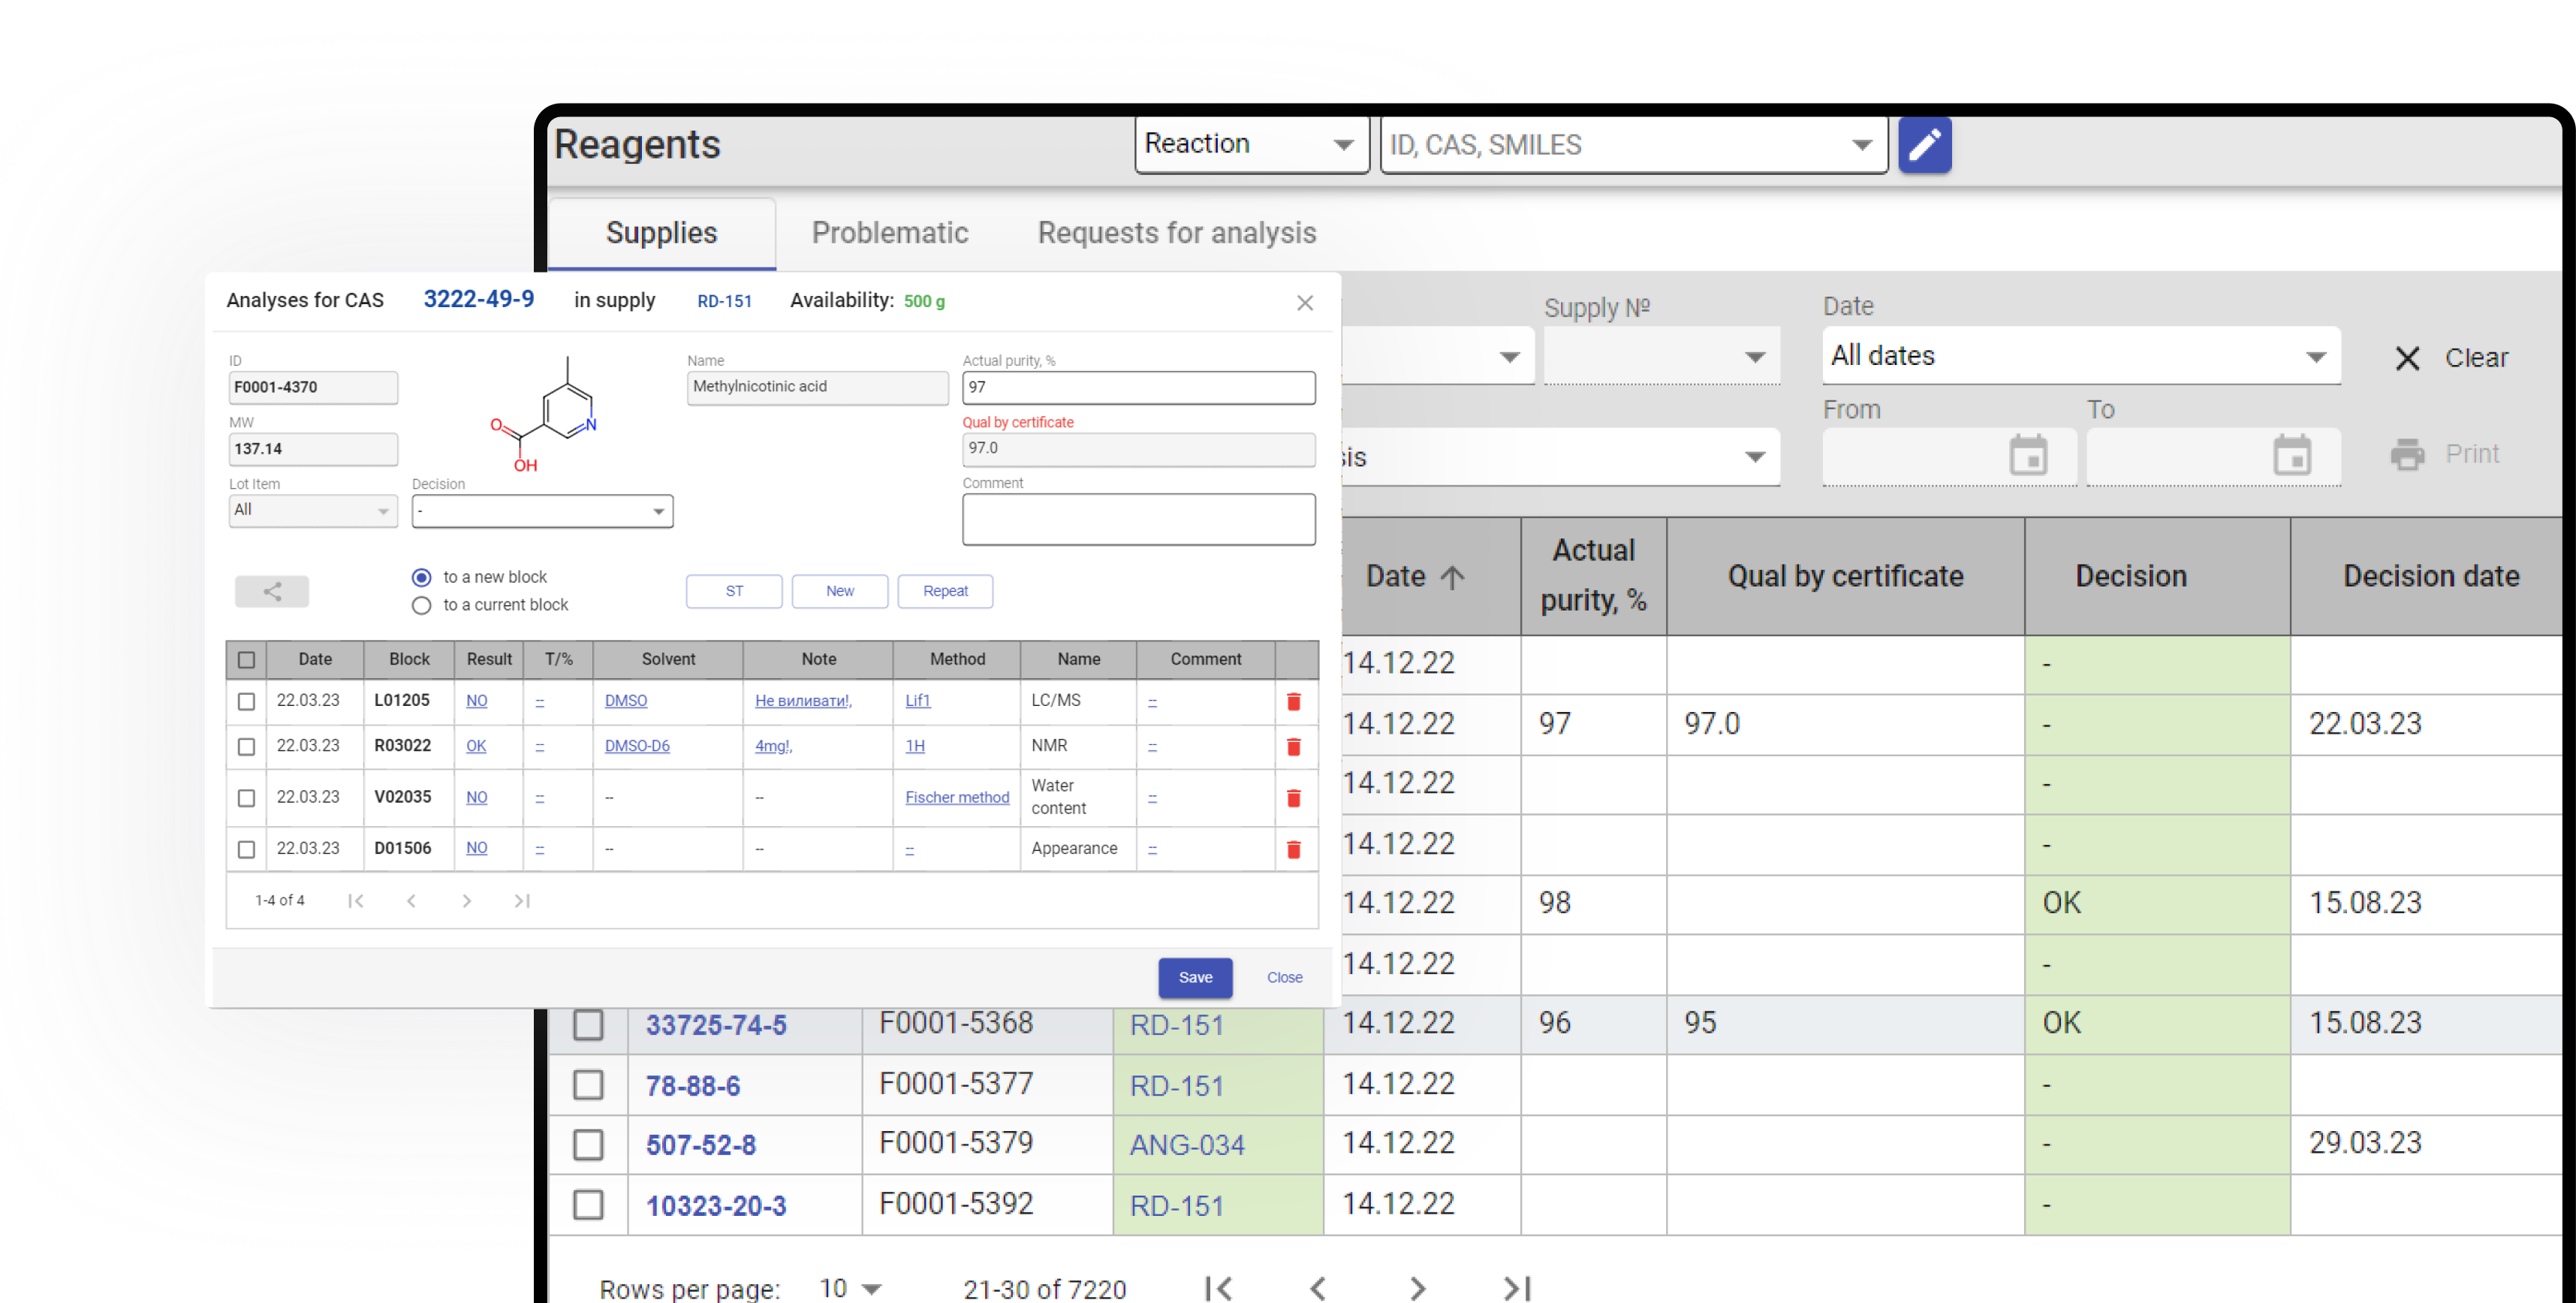Click the Print printer icon
2576x1303 pixels.
(2407, 454)
